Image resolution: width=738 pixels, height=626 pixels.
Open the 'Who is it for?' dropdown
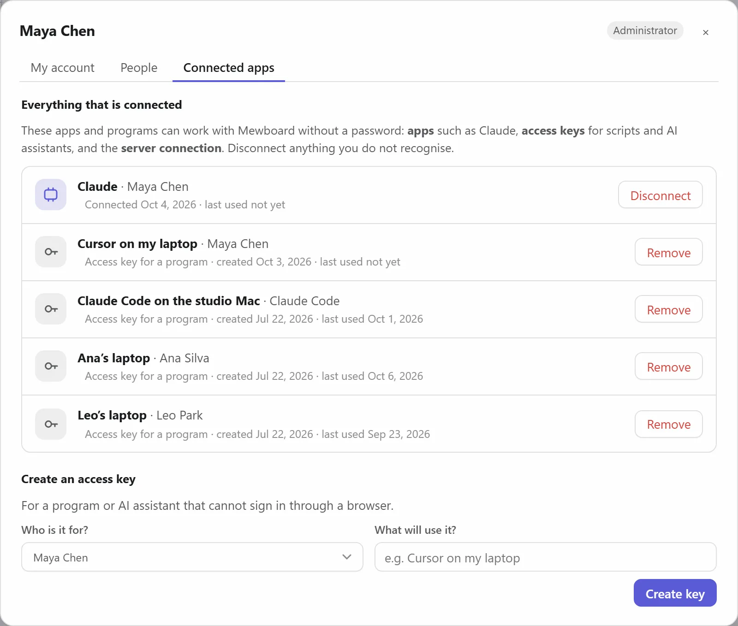point(192,557)
